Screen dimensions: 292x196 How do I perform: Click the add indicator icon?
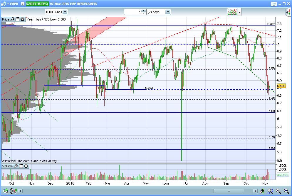click(232, 12)
